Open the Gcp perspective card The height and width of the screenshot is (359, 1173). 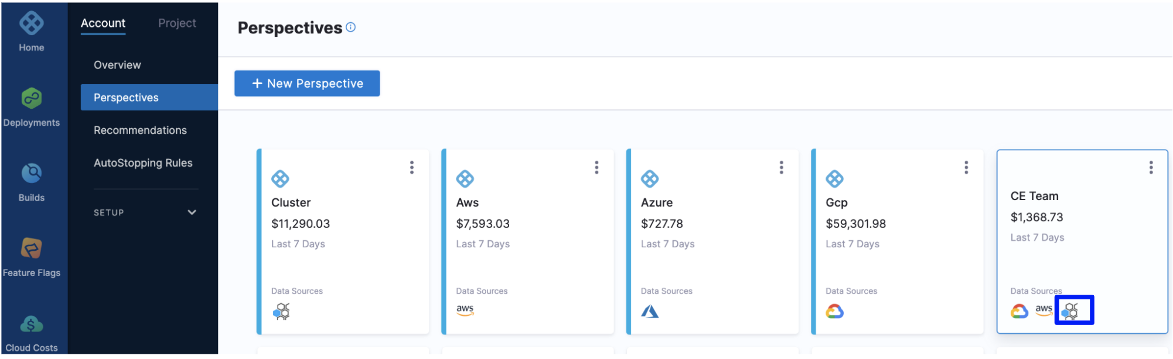pyautogui.click(x=897, y=241)
